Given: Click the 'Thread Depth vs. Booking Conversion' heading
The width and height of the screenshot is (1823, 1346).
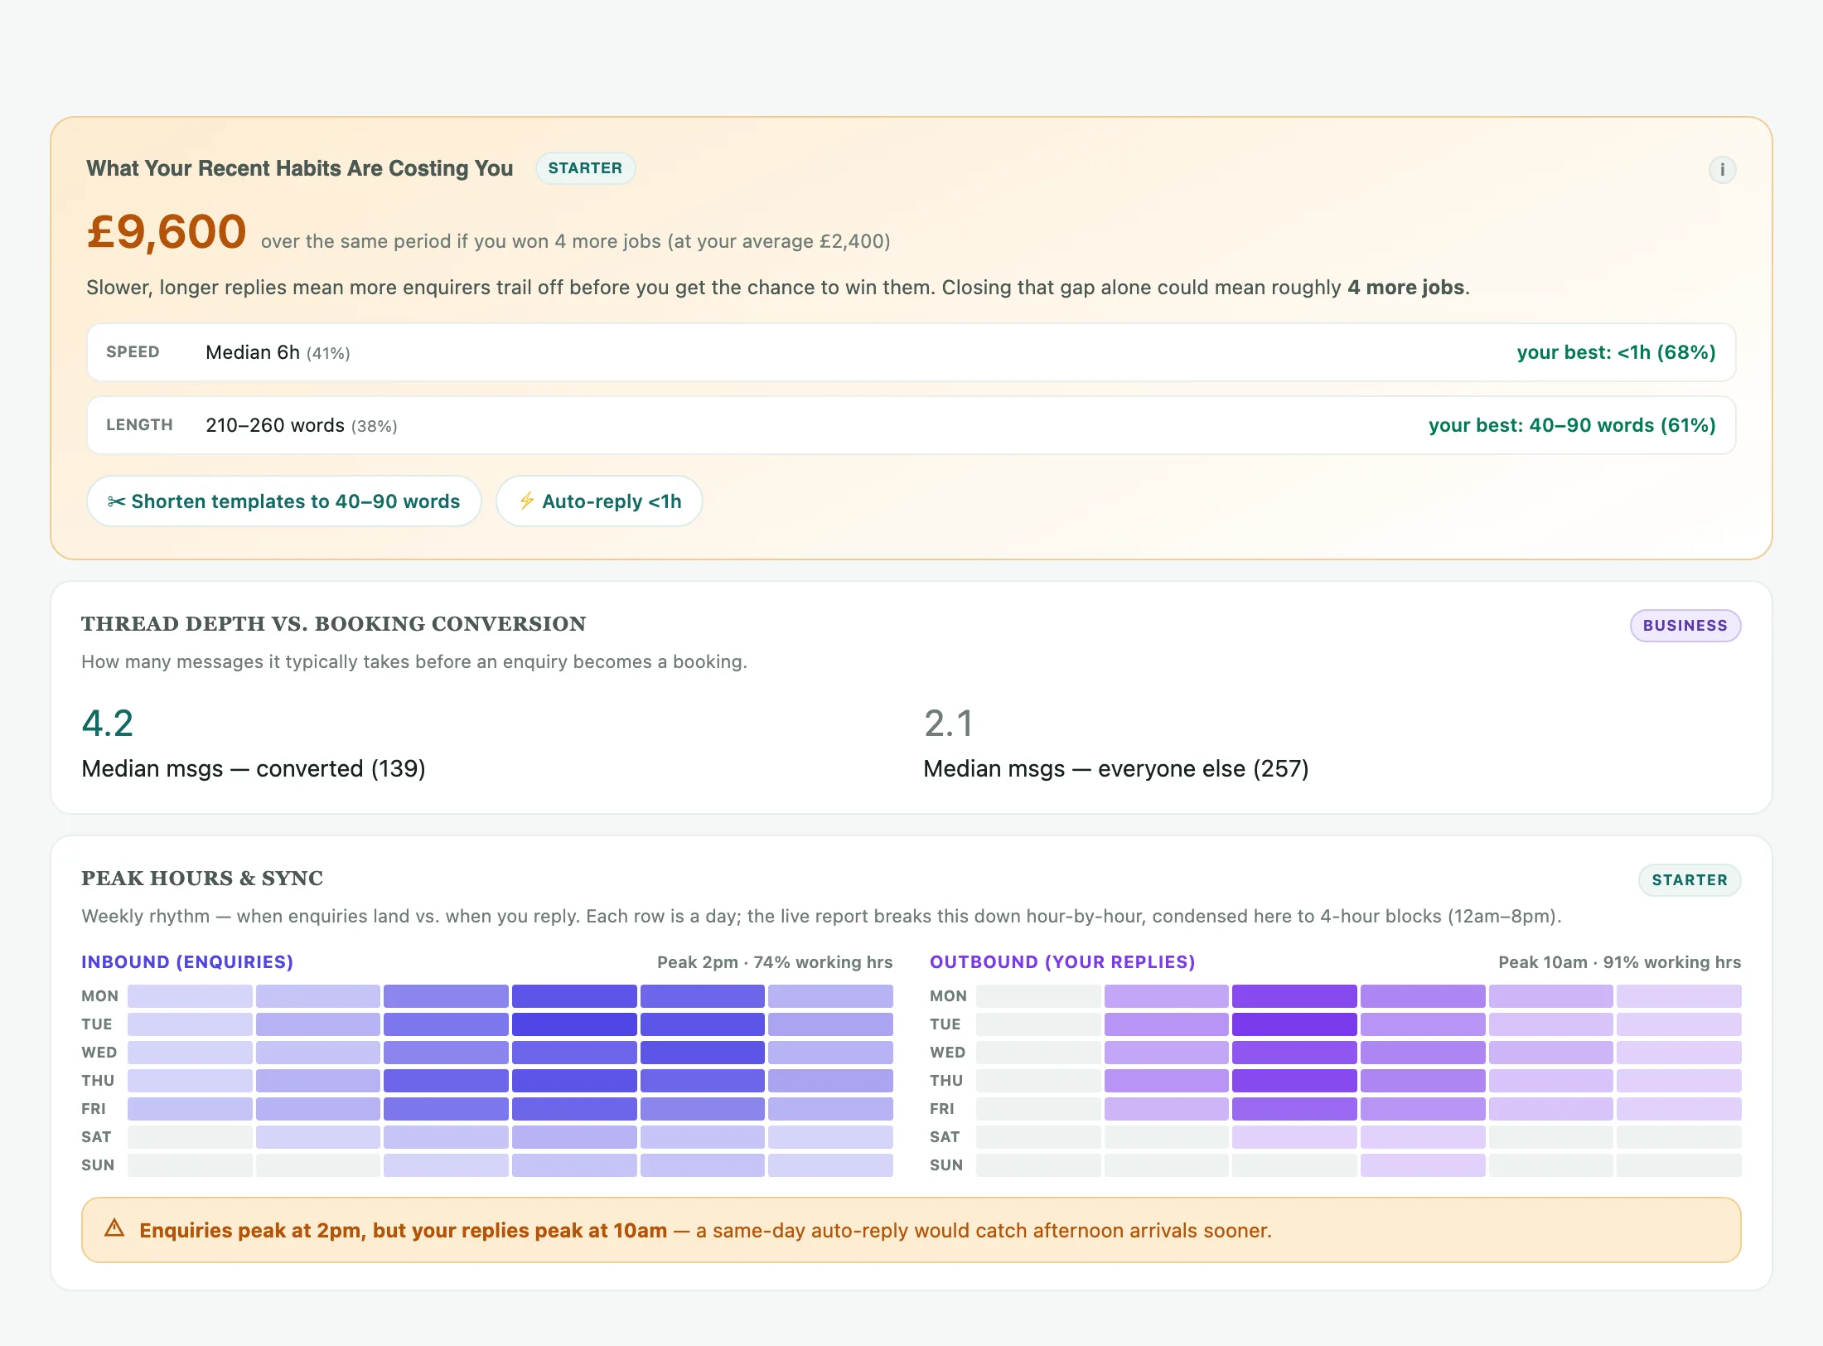Looking at the screenshot, I should (x=333, y=624).
